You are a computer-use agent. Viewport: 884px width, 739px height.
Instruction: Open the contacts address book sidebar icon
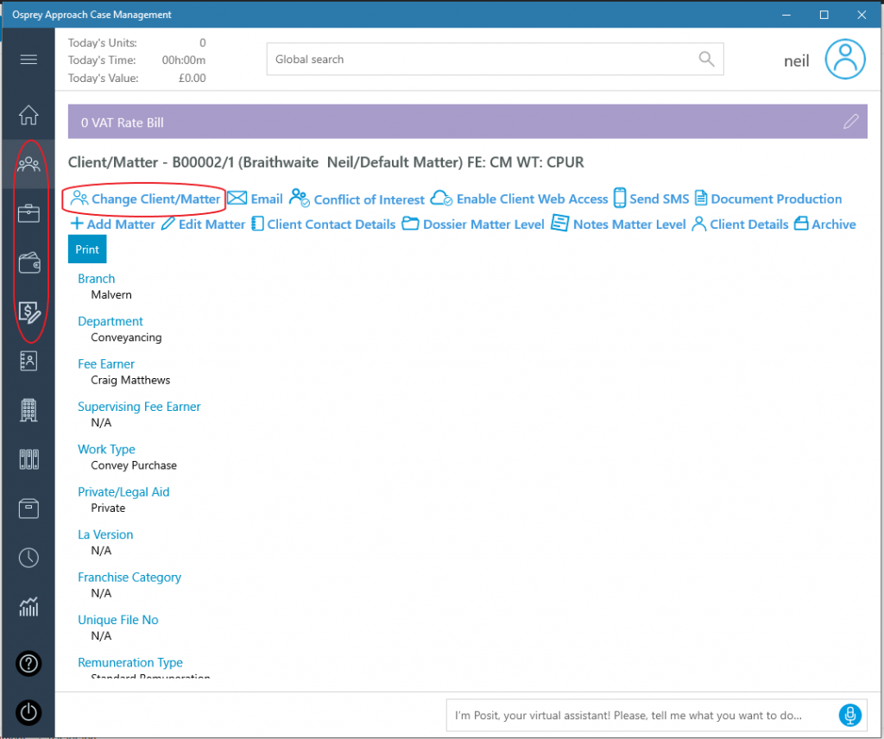(28, 361)
